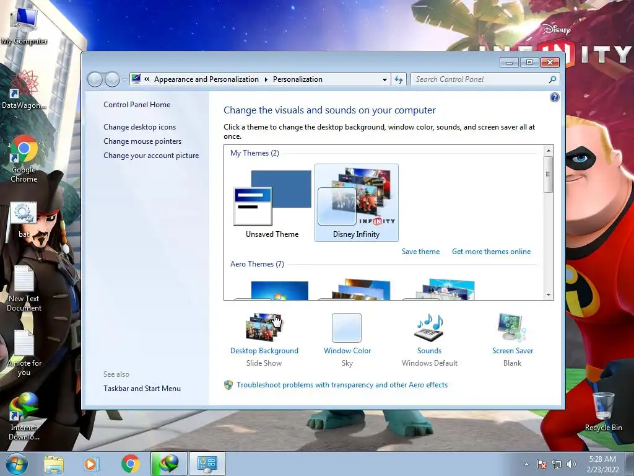Expand breadcrumb arrow after Appearance and Personalization
Screen dimensions: 634x476
pos(266,79)
